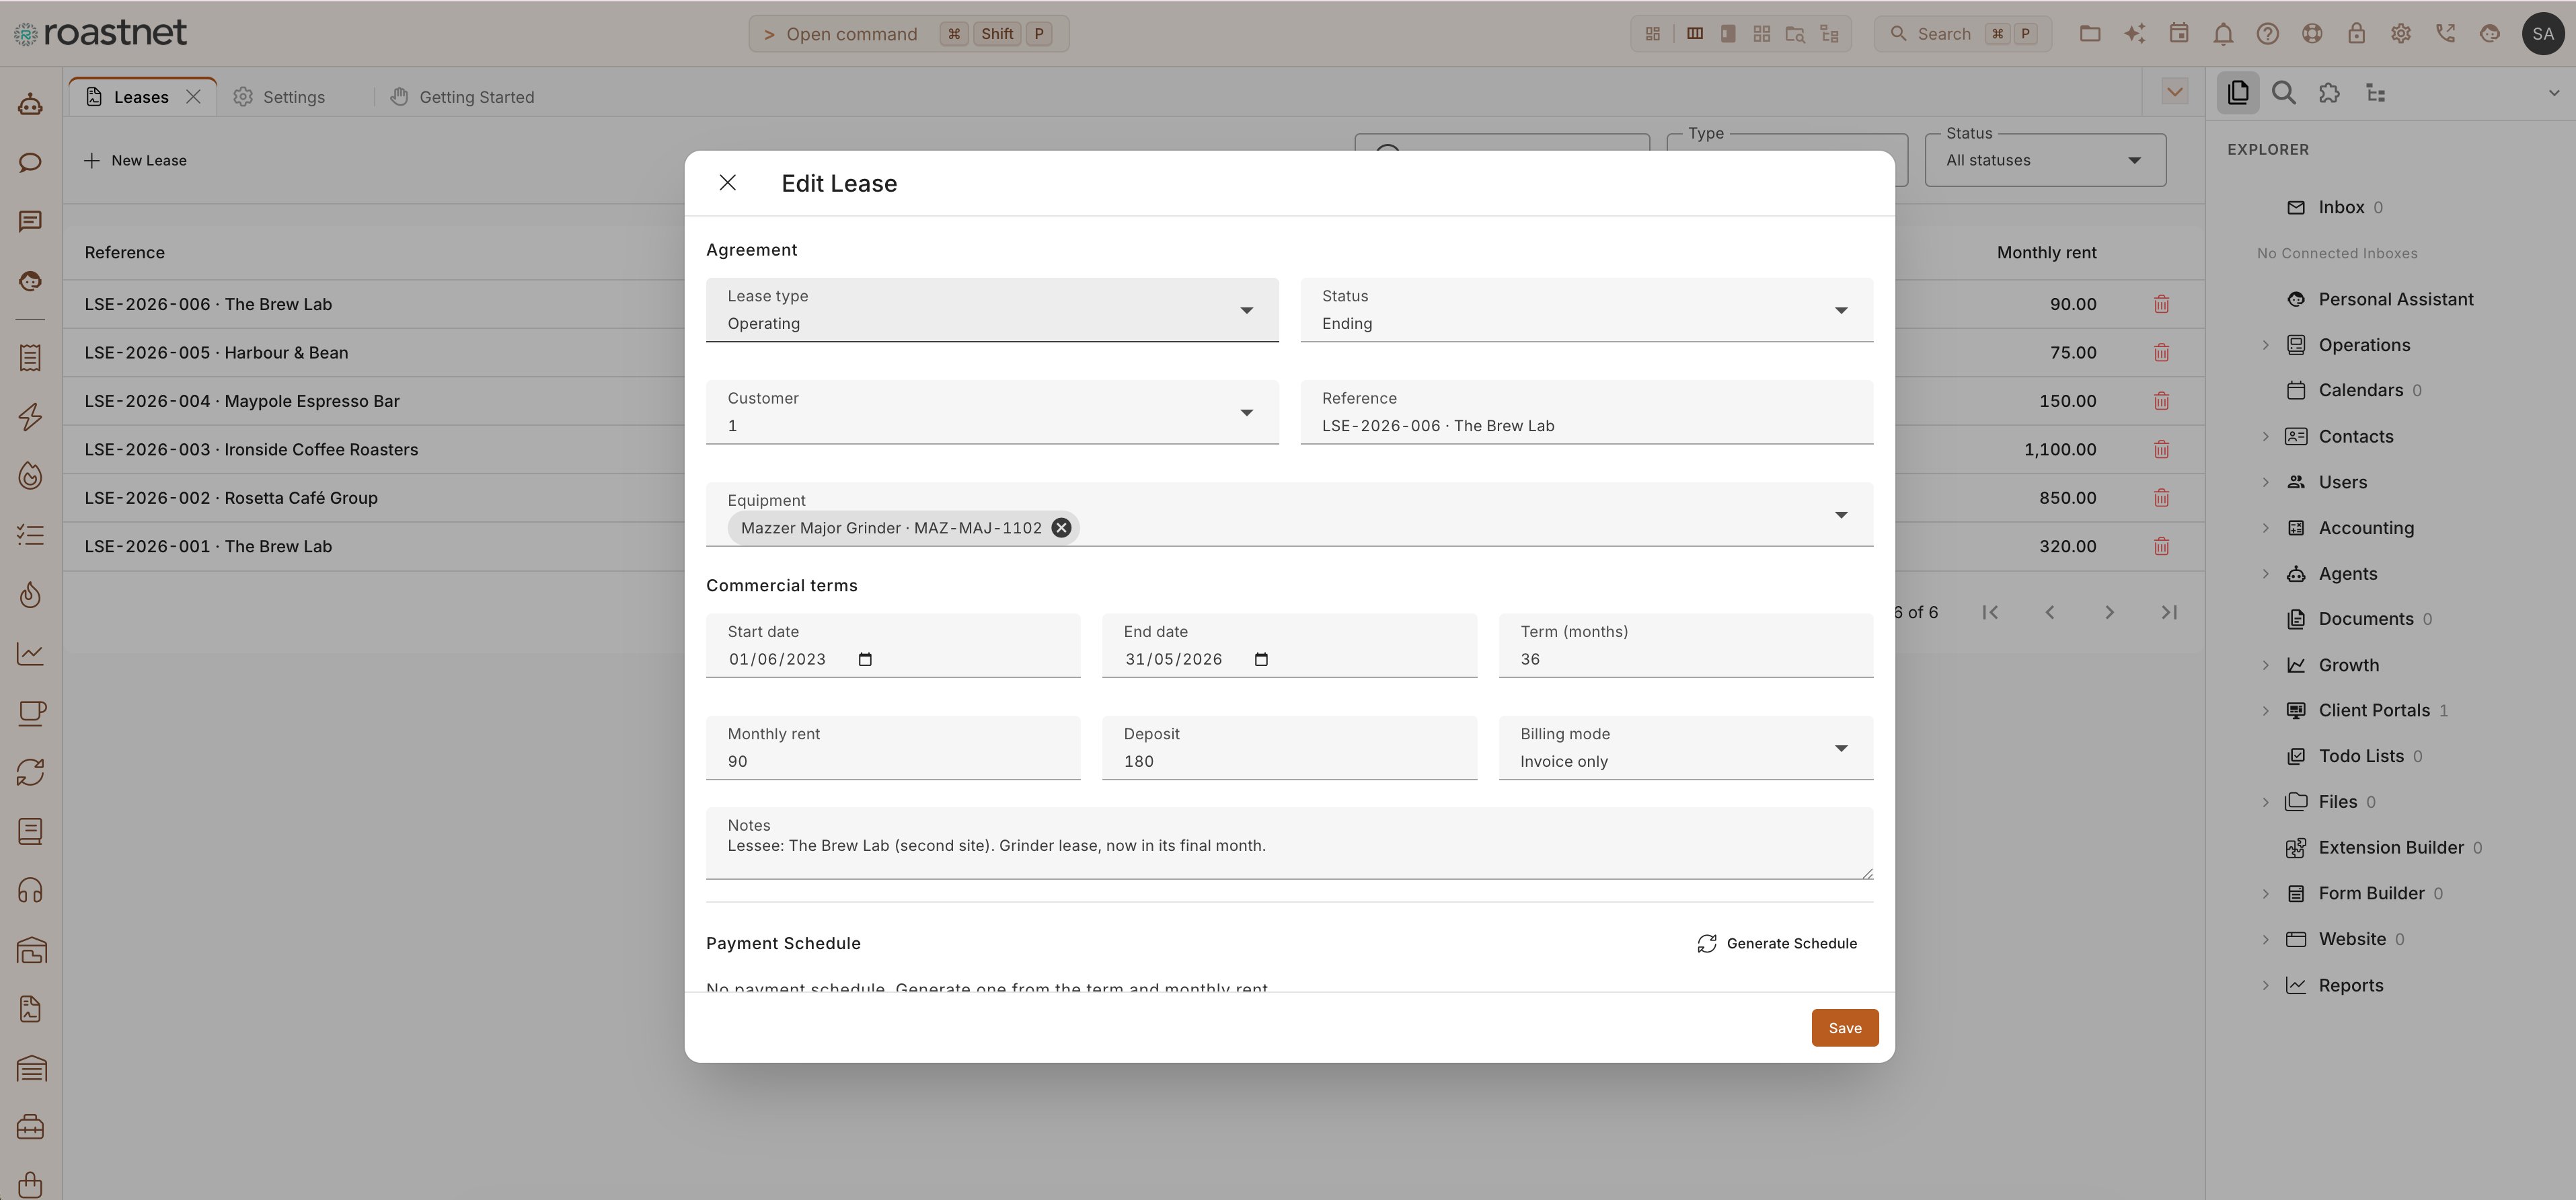Image resolution: width=2576 pixels, height=1200 pixels.
Task: Open the command palette box
Action: pos(908,34)
